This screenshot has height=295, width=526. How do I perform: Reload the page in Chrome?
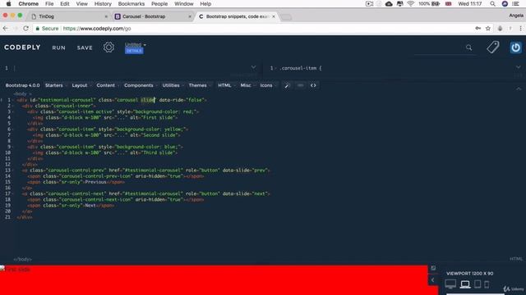(x=25, y=29)
